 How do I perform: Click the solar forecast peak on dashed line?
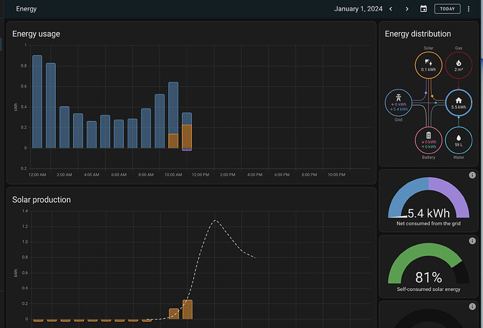pos(216,220)
